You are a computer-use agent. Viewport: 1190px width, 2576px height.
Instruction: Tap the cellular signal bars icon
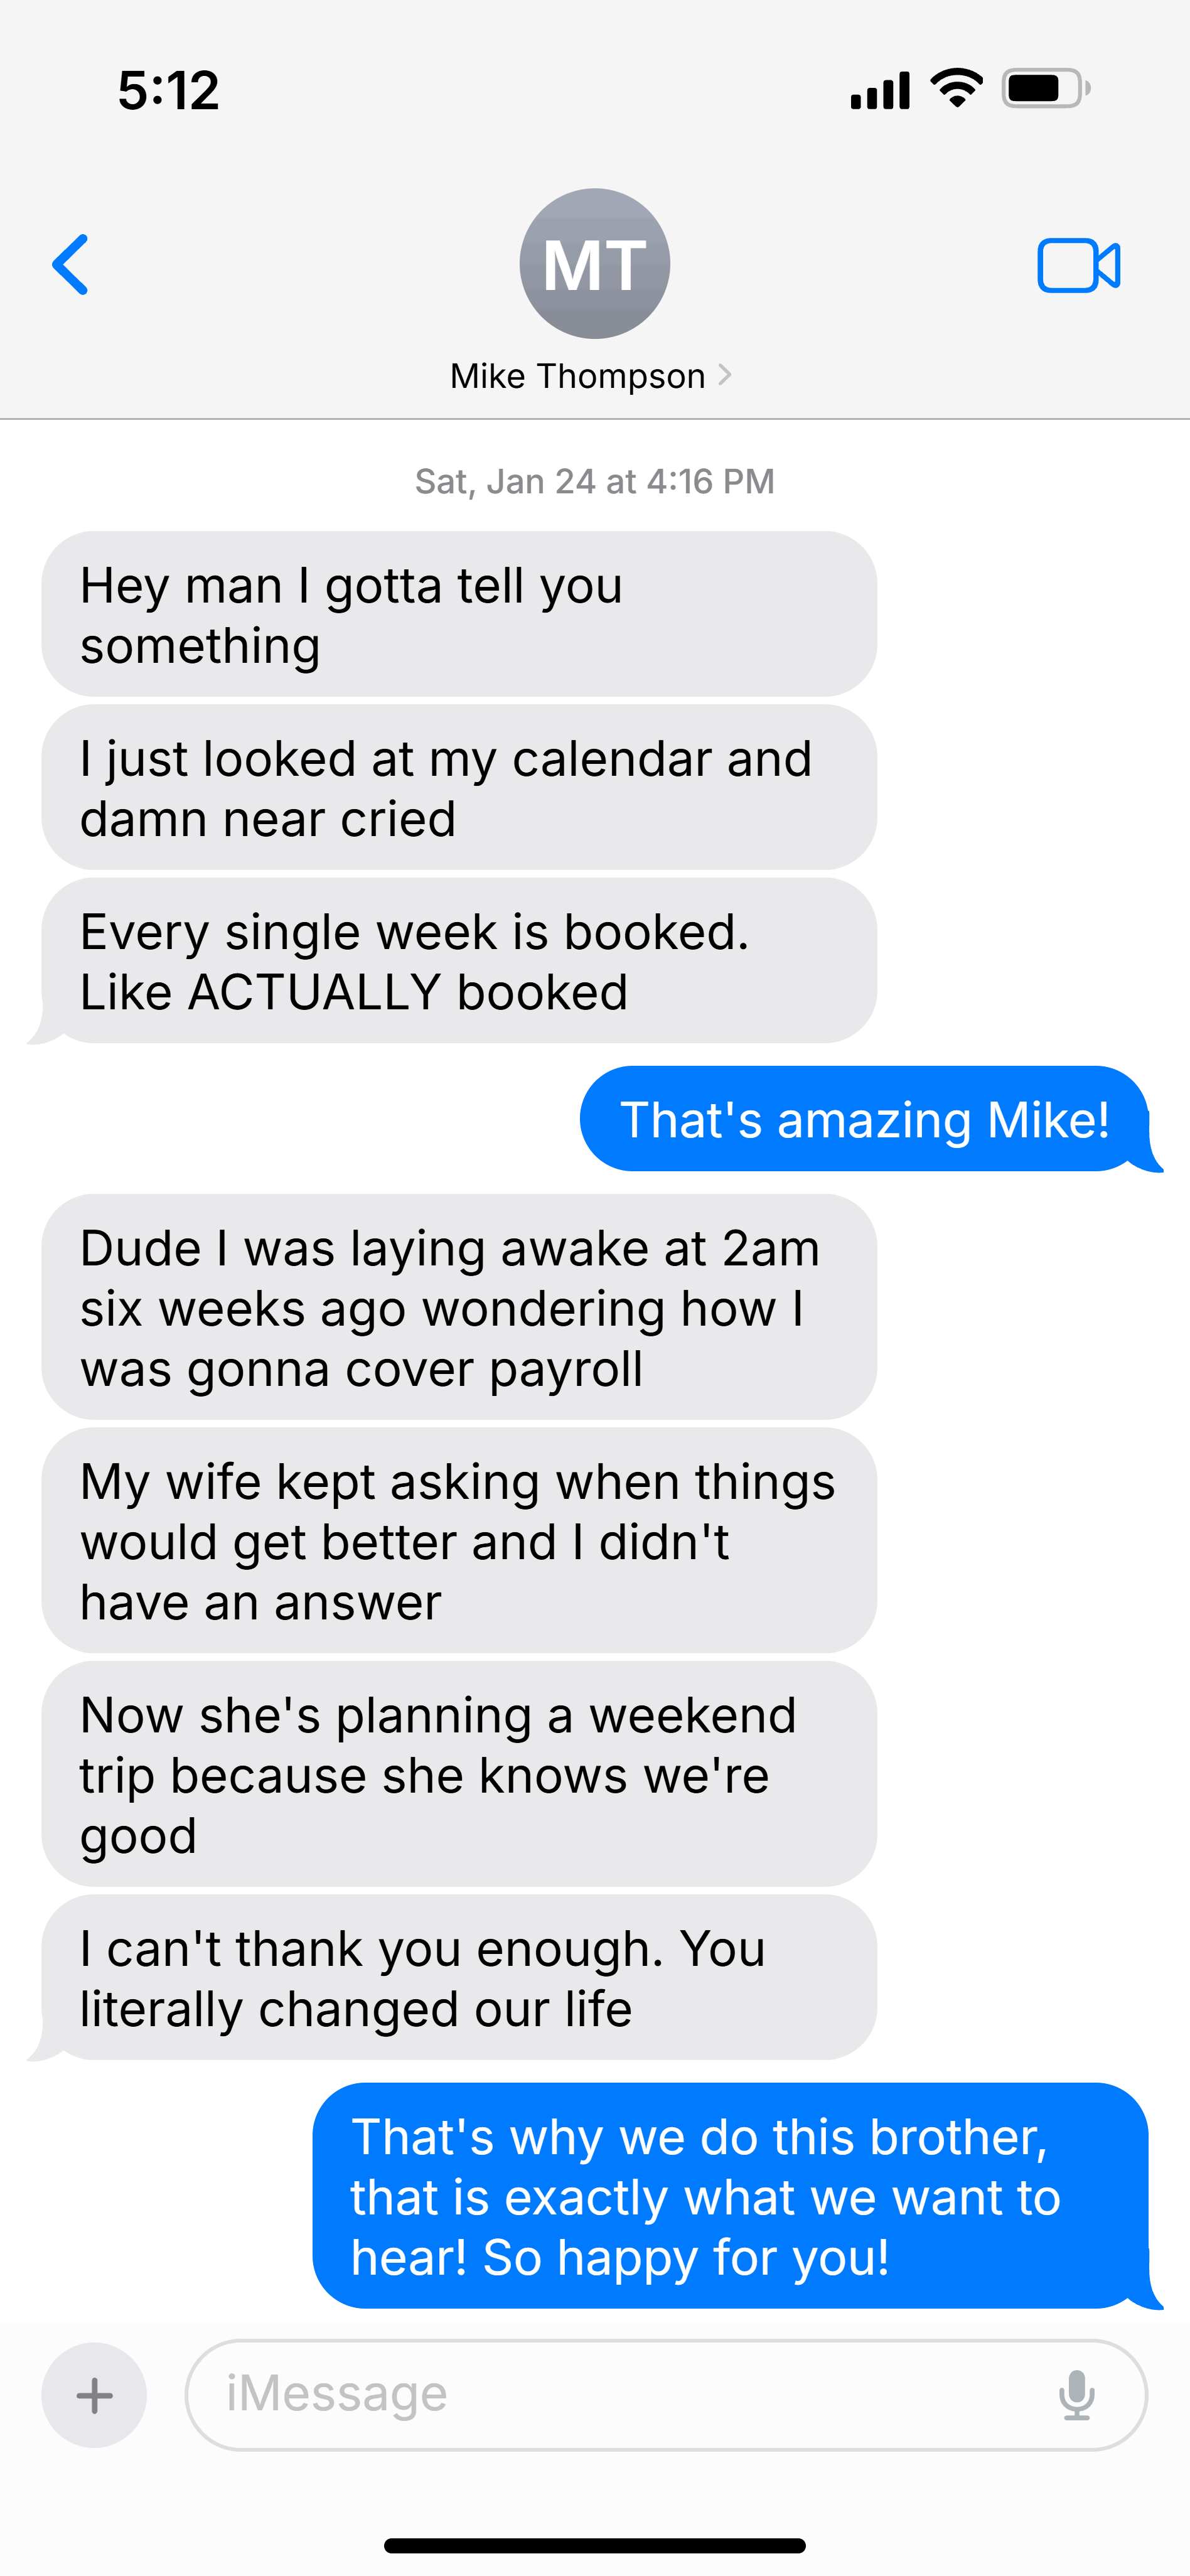tap(877, 88)
